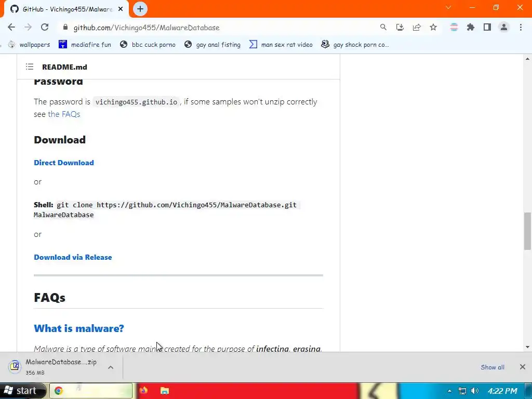
Task: Open the tab search chevron
Action: pos(448,7)
